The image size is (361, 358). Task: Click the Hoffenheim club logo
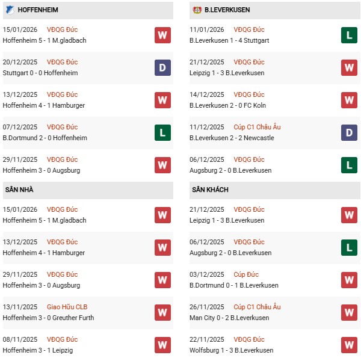[x=10, y=10]
